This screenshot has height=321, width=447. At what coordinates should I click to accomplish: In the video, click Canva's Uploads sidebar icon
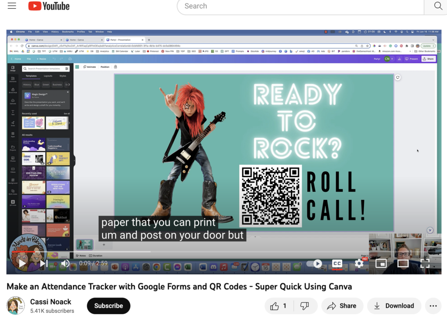pos(13,101)
